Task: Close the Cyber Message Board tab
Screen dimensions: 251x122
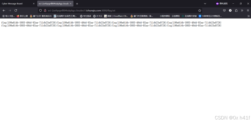Action: (34, 4)
